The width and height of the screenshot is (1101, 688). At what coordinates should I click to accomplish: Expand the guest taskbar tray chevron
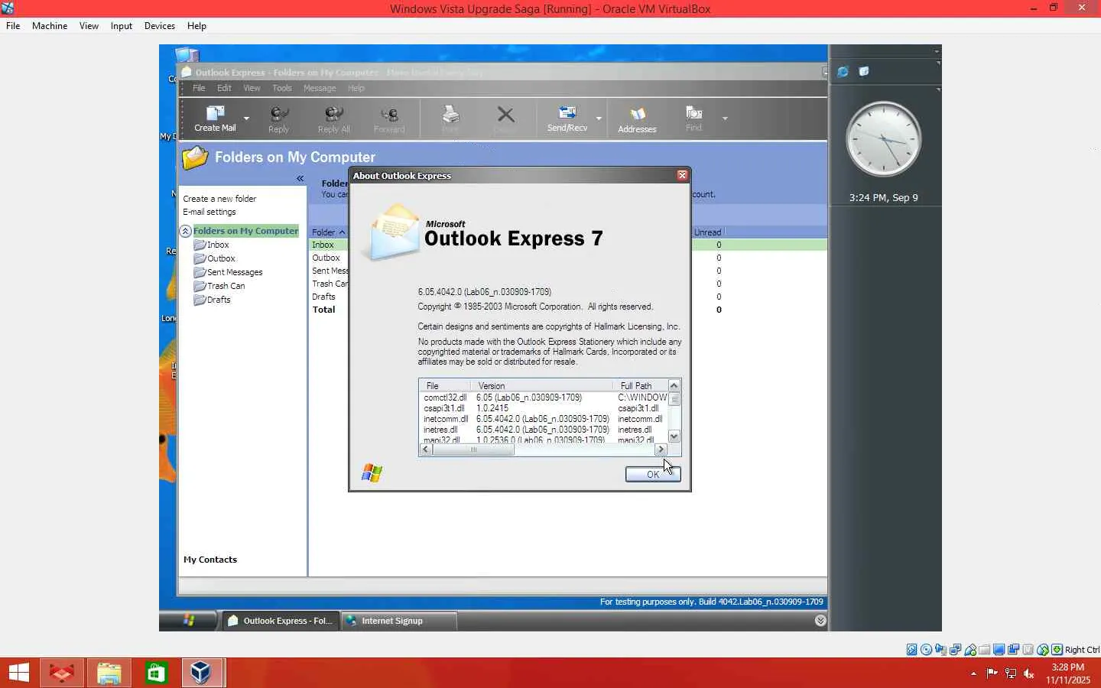[x=820, y=621]
